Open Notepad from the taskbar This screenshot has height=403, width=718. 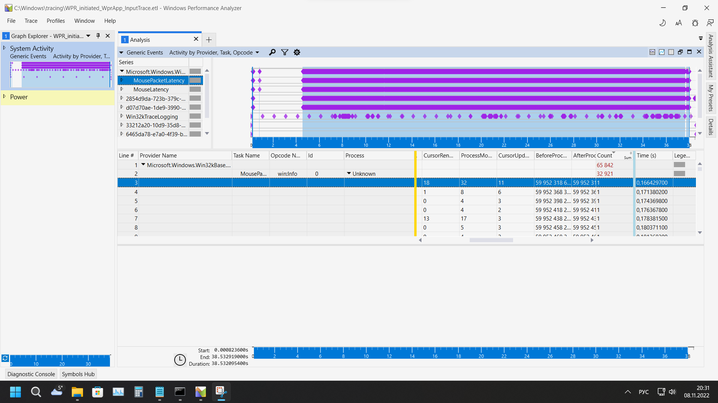click(x=159, y=392)
